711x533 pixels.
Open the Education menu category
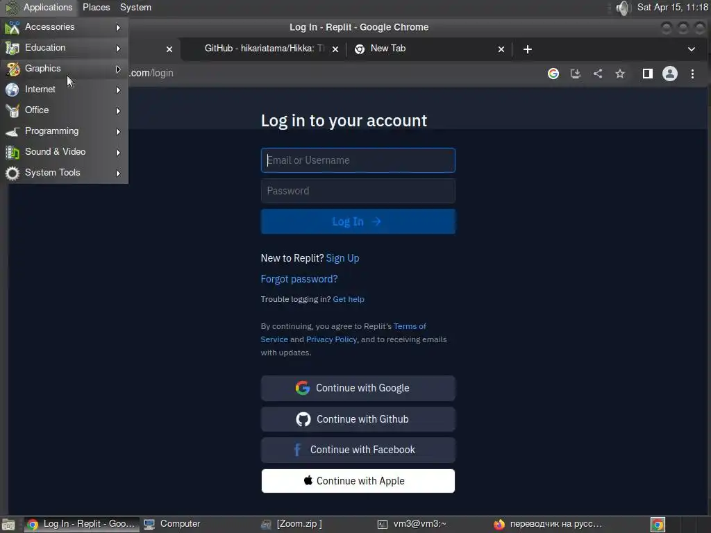[64, 48]
